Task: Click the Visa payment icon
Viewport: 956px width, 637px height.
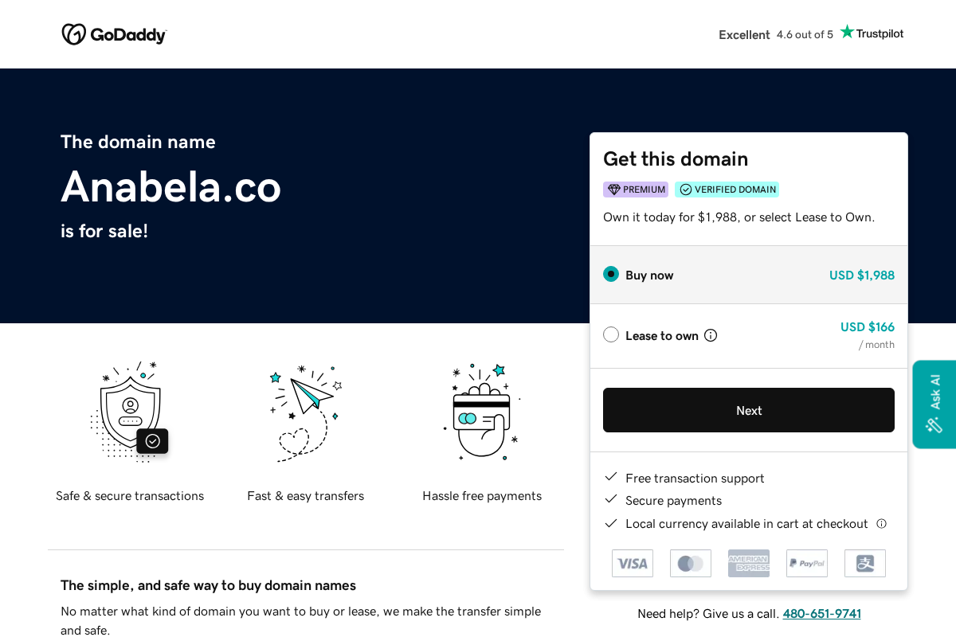Action: pyautogui.click(x=632, y=563)
